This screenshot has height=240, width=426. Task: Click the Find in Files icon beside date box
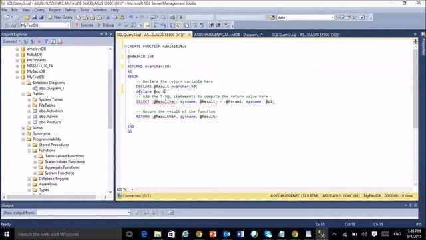(272, 17)
